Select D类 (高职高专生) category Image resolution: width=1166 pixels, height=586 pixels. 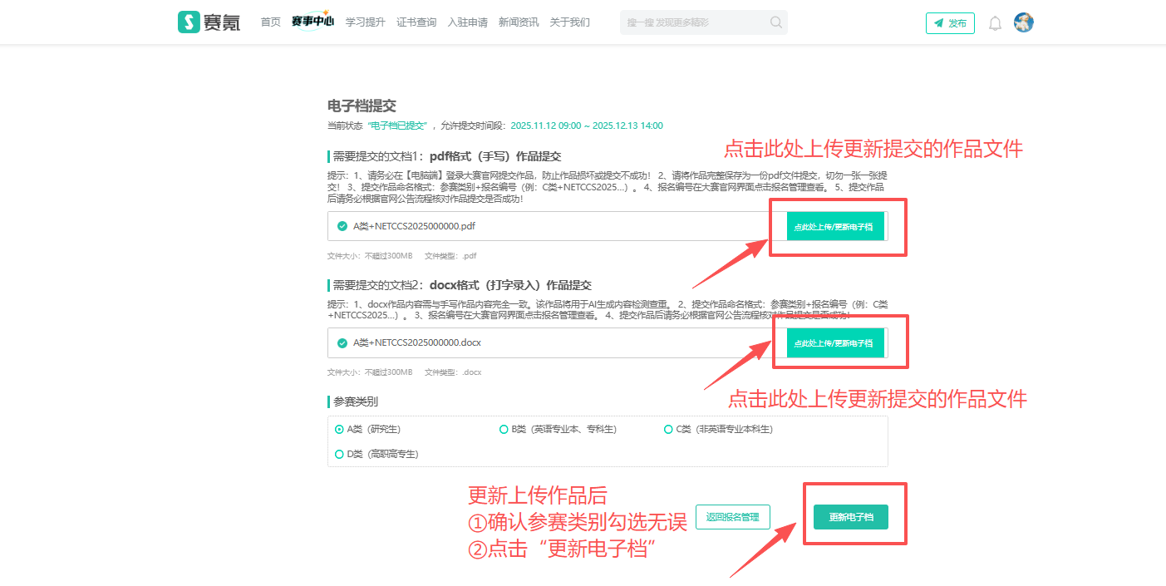(339, 454)
